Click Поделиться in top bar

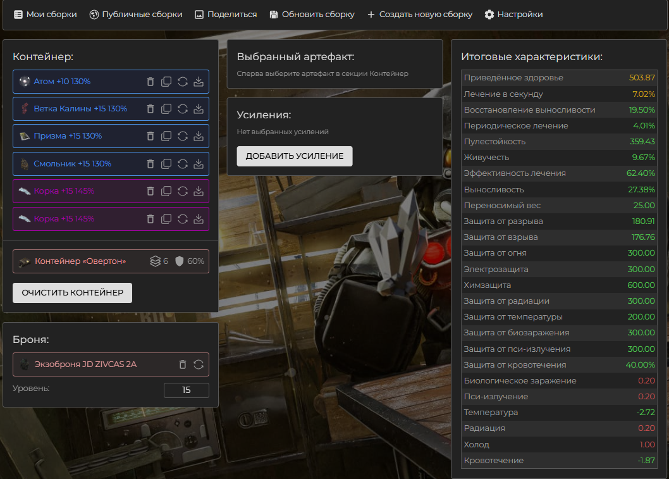tap(226, 15)
